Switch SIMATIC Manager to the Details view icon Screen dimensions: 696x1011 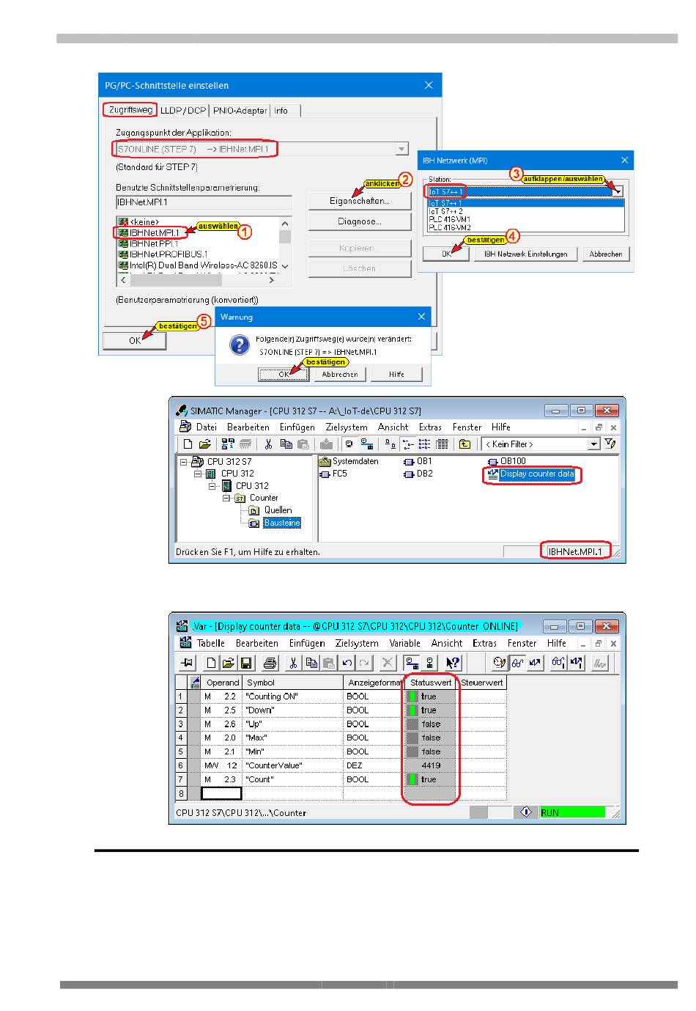click(x=443, y=444)
